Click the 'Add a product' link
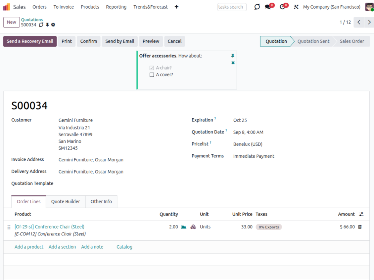This screenshot has width=374, height=280. click(29, 247)
